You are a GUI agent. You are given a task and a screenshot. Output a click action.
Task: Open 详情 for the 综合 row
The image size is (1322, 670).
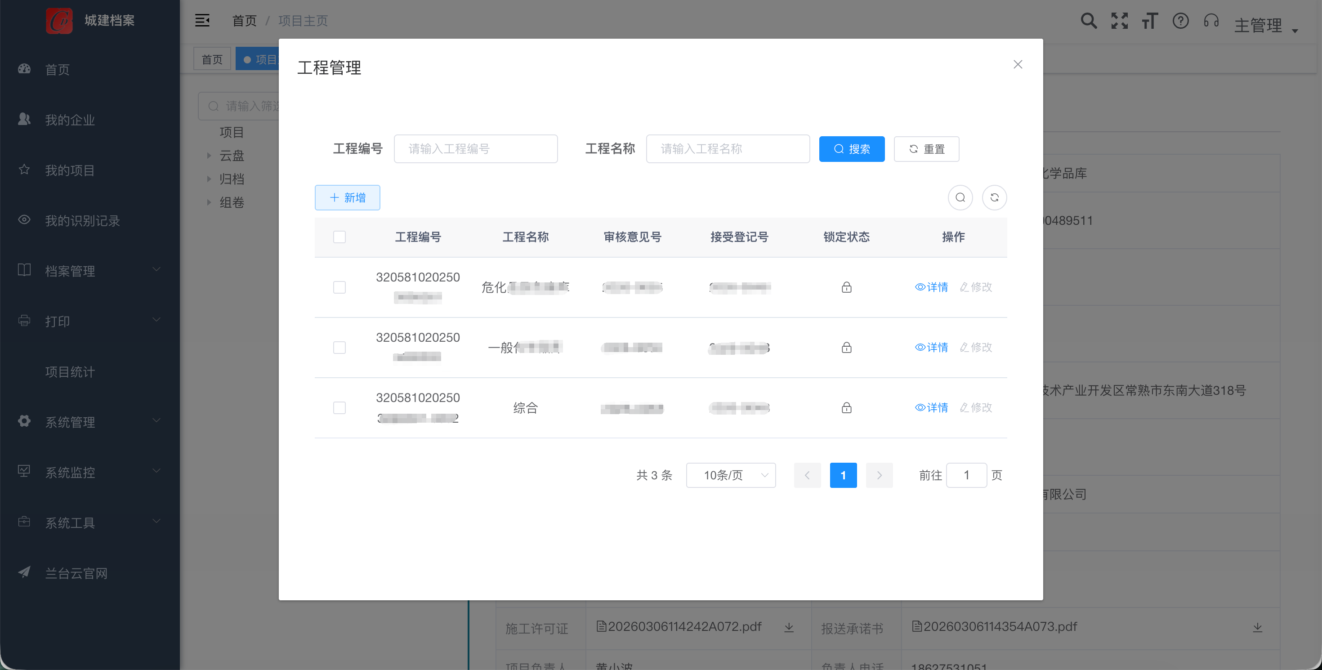[931, 407]
